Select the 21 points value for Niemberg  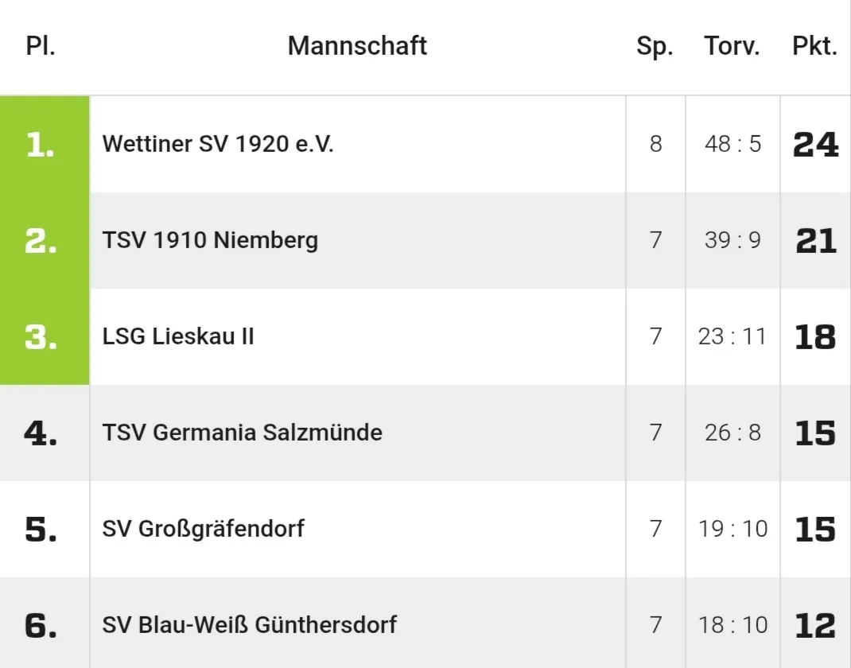click(x=815, y=241)
